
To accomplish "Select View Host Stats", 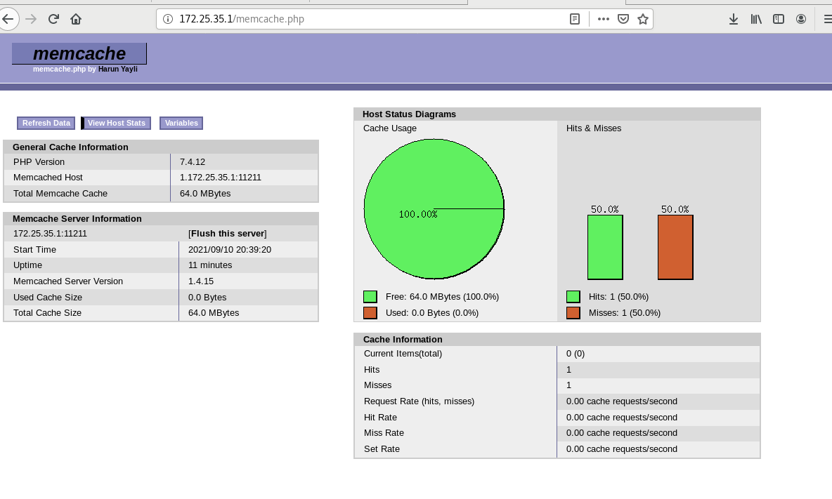I will 116,123.
